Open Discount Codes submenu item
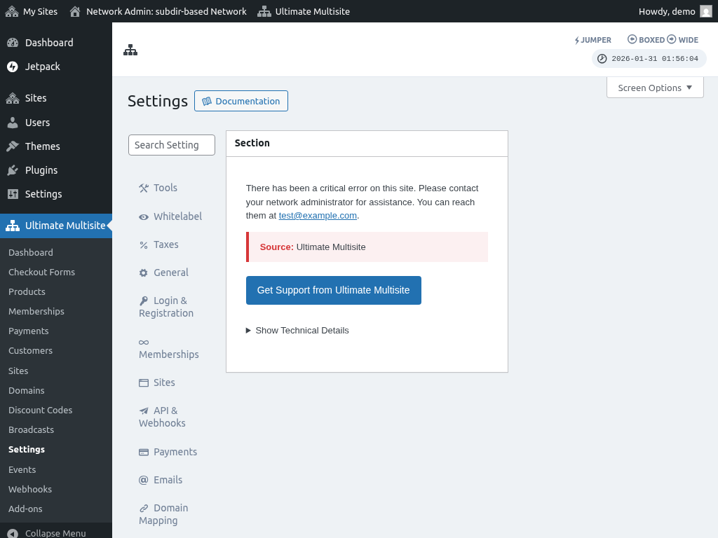 [40, 411]
